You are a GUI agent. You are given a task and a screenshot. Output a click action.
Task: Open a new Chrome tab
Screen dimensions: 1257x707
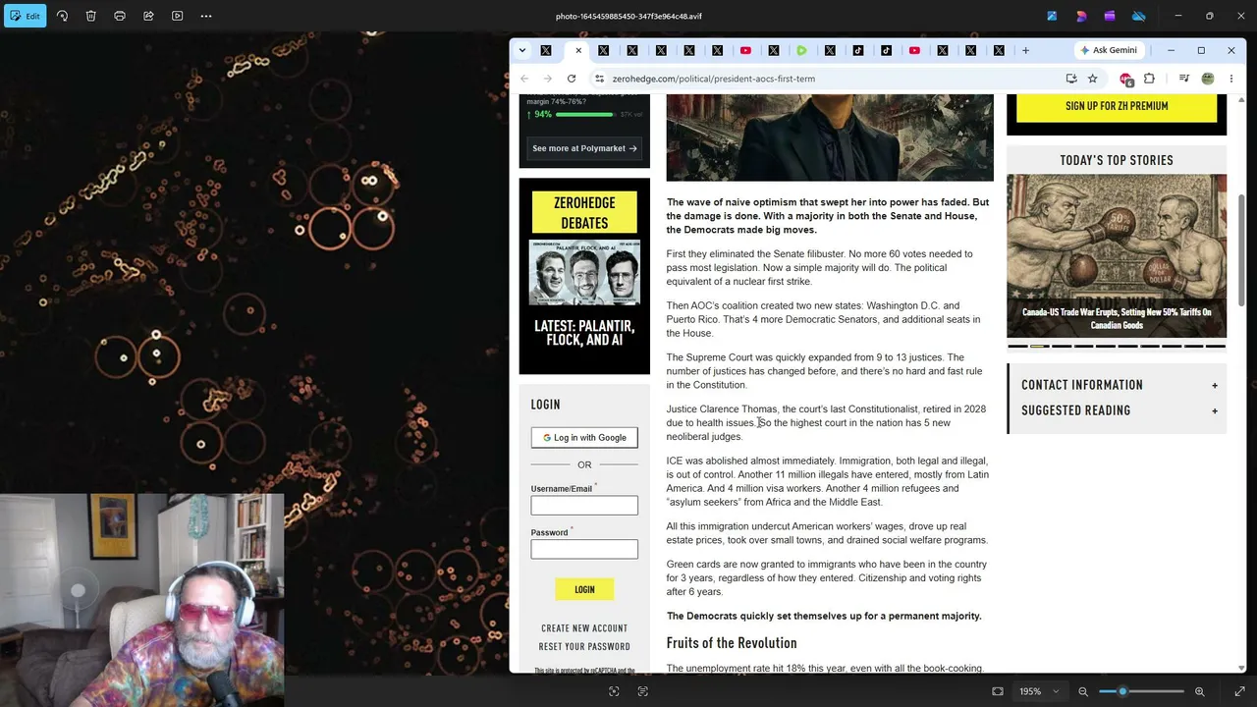(x=1025, y=50)
